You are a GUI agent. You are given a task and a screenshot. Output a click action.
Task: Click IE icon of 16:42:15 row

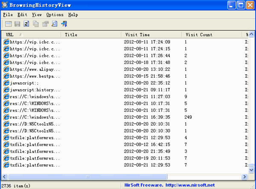coord(6,145)
